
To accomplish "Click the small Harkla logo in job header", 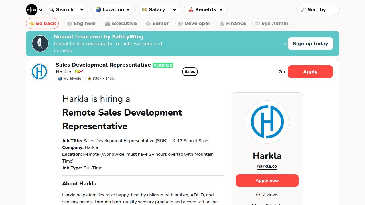I will click(39, 71).
